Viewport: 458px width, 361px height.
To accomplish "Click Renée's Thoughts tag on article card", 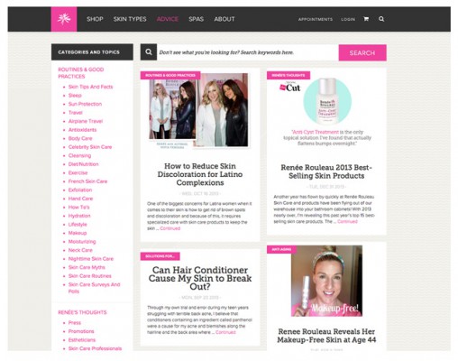I will coord(289,75).
